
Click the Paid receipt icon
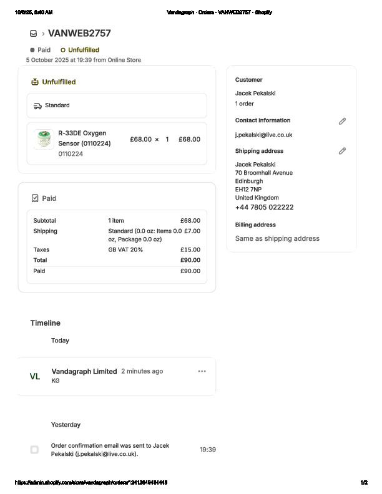35,198
